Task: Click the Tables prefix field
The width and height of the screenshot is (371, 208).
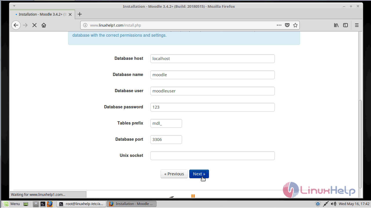Action: [166, 123]
